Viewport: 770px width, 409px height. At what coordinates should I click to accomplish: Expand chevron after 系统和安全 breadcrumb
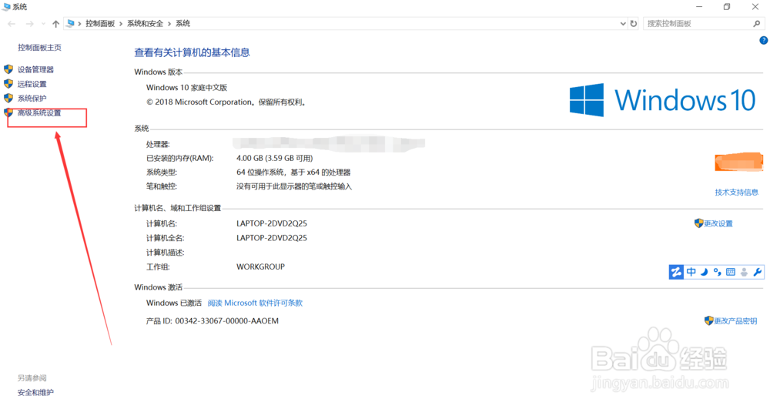(169, 24)
